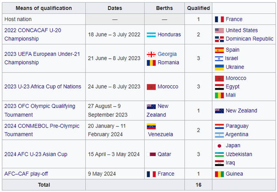The image size is (277, 192).
Task: Click the Morocco flag in Berths column
Action: point(151,86)
